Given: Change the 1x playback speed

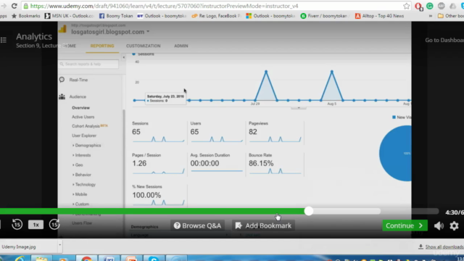Looking at the screenshot, I should click(36, 225).
